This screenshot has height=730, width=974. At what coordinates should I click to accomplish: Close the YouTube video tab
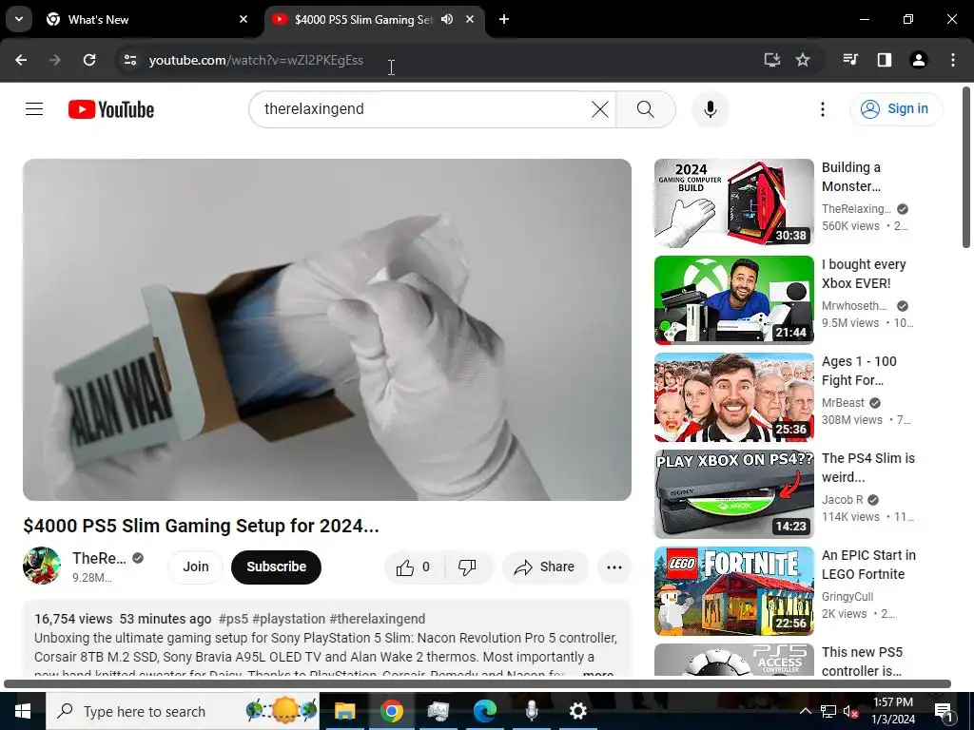click(470, 19)
